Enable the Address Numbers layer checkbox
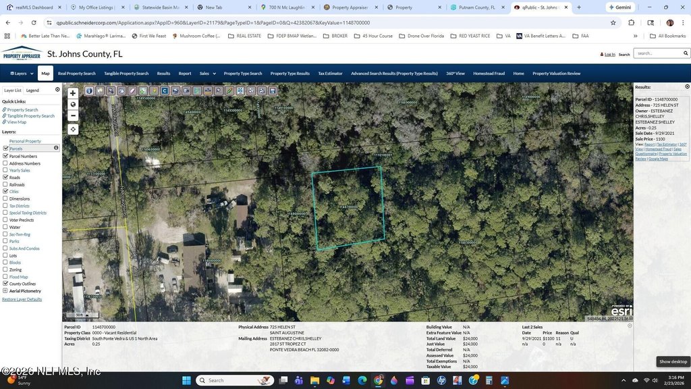Viewport: 691px width, 389px height. pyautogui.click(x=5, y=163)
